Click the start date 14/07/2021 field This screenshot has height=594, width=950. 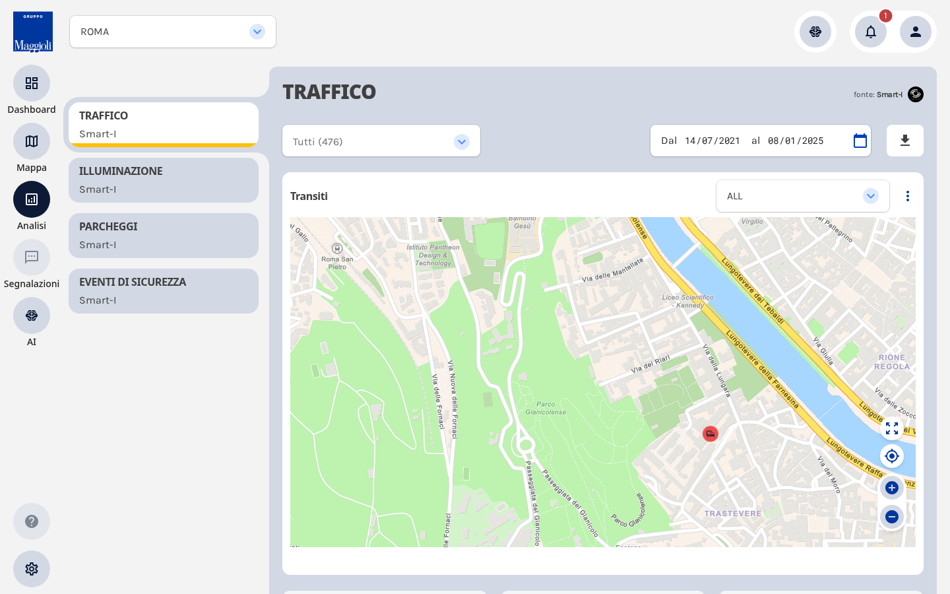712,141
